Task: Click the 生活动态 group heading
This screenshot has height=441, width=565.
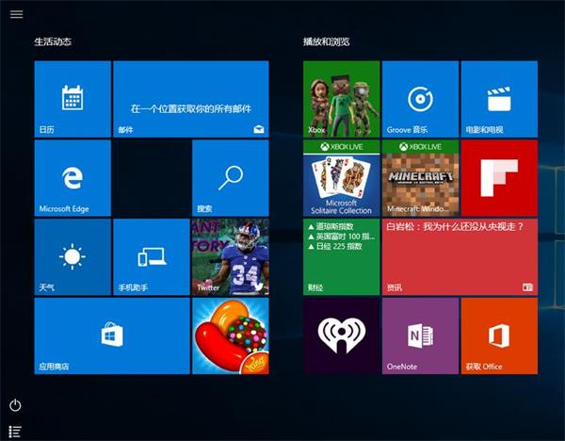Action: click(x=53, y=41)
